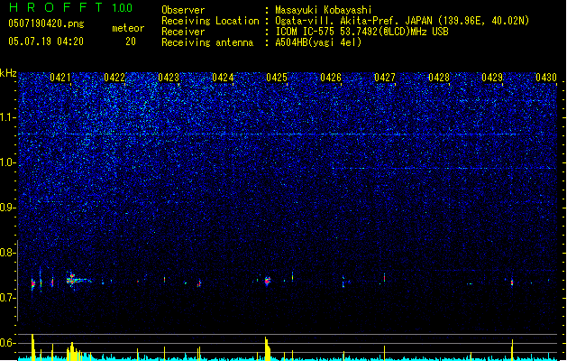Click the Observer label
Image resolution: width=567 pixels, height=361 pixels.
pos(183,10)
